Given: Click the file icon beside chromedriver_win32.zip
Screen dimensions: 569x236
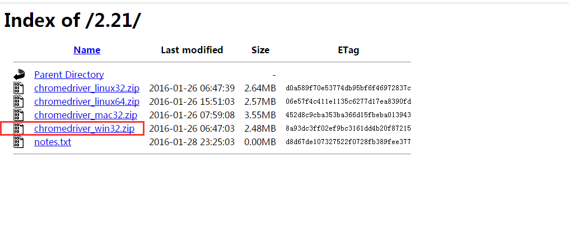Looking at the screenshot, I should (x=19, y=128).
